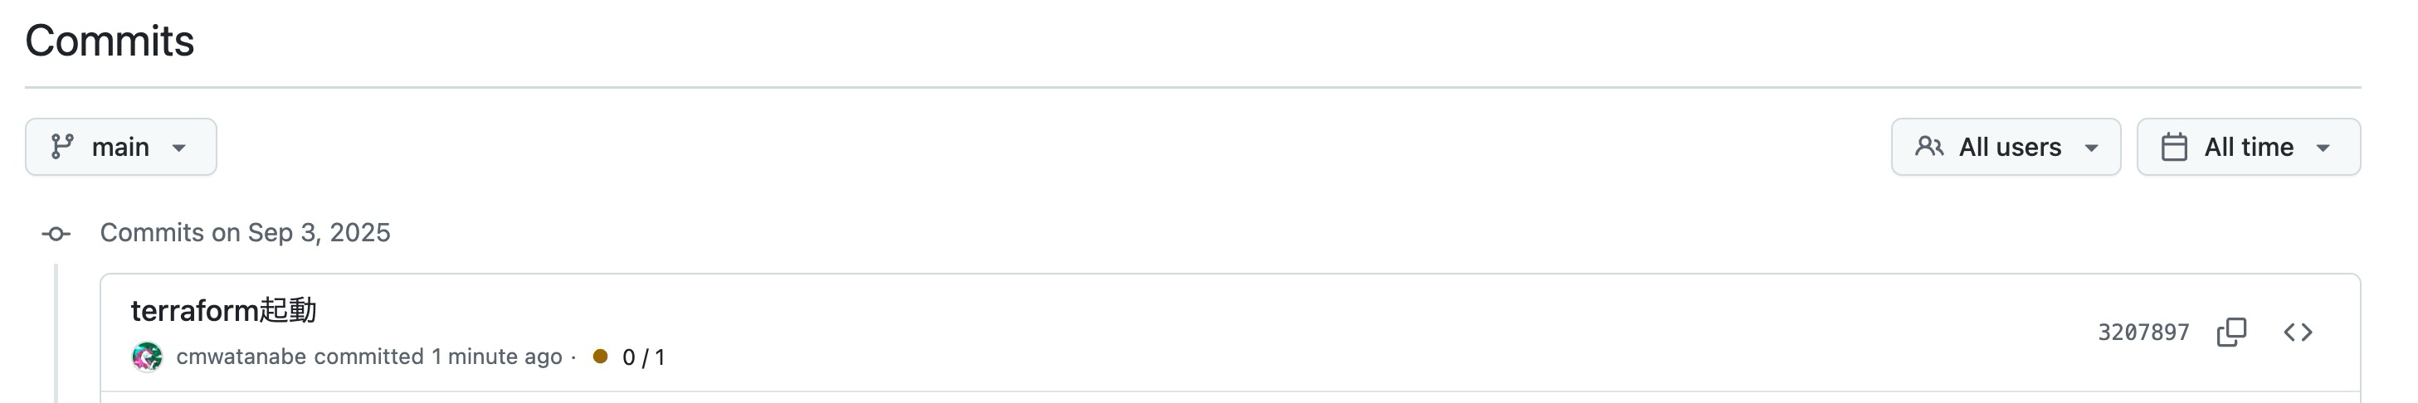The width and height of the screenshot is (2418, 403).
Task: Click the git branch icon beside main
Action: coord(62,147)
